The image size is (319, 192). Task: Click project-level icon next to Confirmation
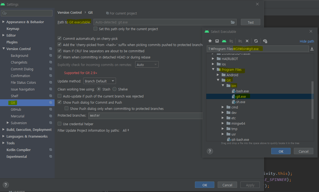tap(51, 76)
